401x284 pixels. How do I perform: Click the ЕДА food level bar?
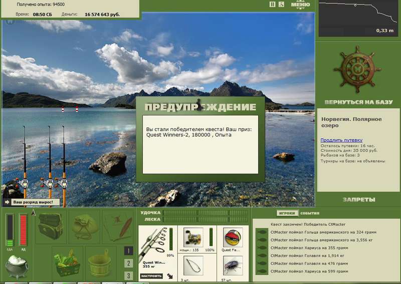(10, 230)
